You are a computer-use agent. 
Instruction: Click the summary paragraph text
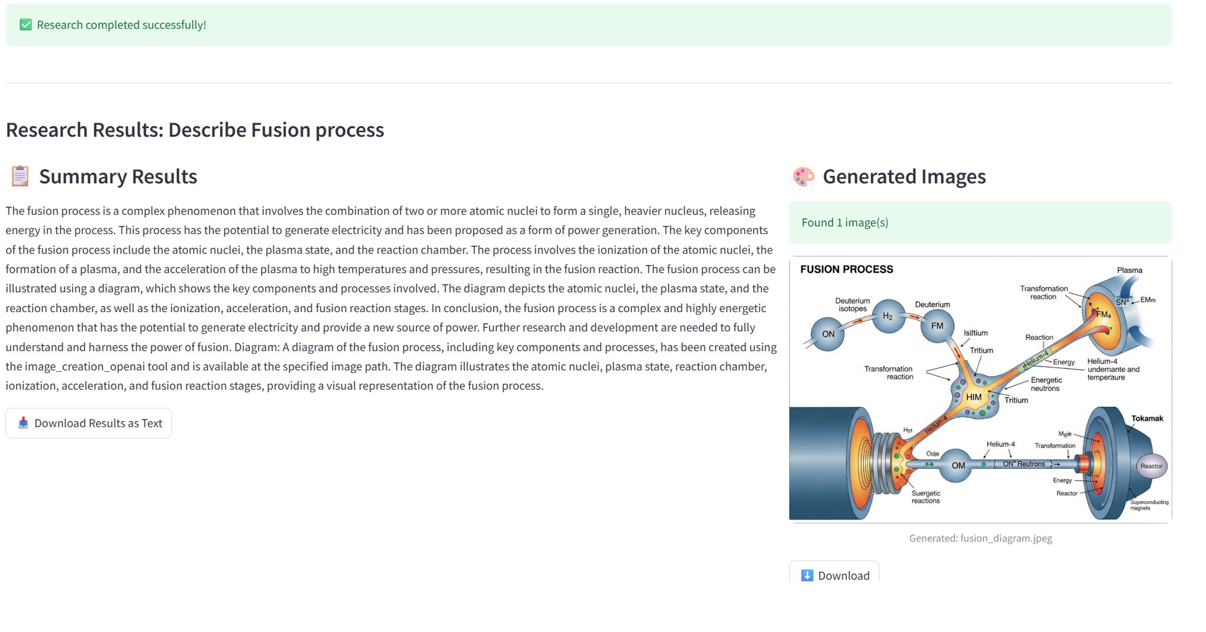click(391, 298)
